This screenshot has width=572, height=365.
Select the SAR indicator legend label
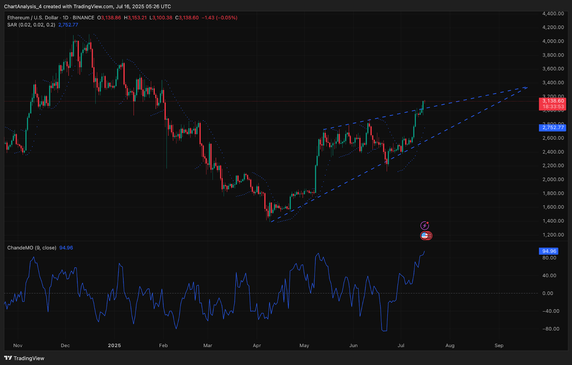tap(31, 25)
